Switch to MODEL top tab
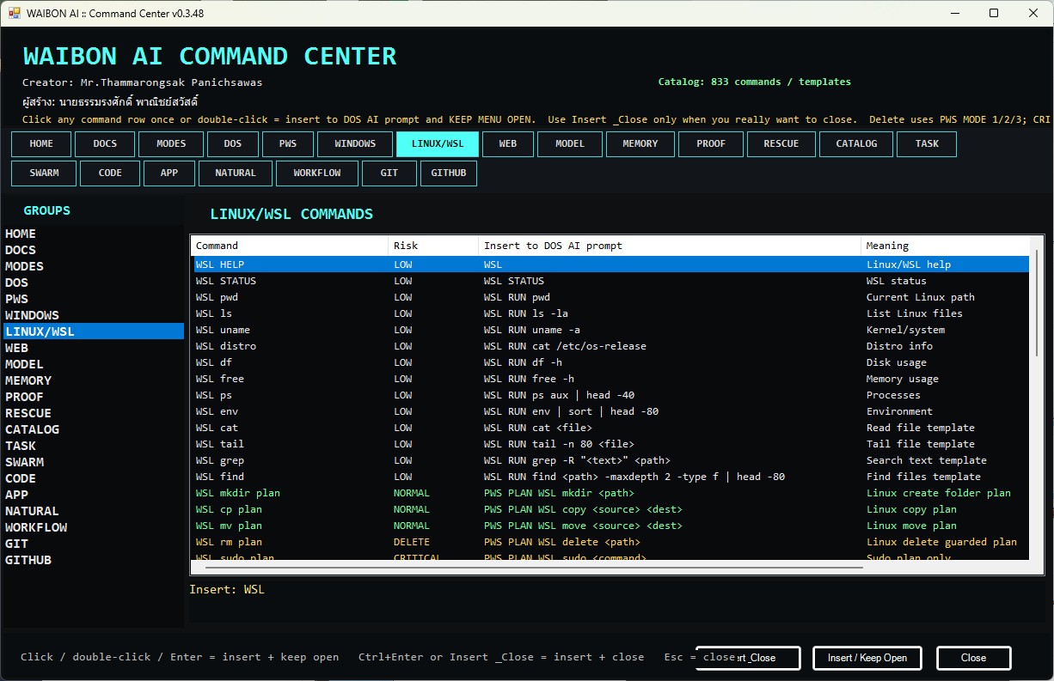This screenshot has height=681, width=1054. [570, 144]
